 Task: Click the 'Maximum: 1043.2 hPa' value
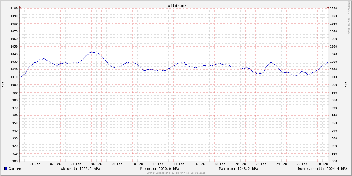[238, 169]
